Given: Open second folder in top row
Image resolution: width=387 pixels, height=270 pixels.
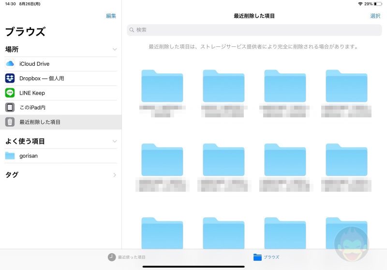Looking at the screenshot, I should pos(223,86).
